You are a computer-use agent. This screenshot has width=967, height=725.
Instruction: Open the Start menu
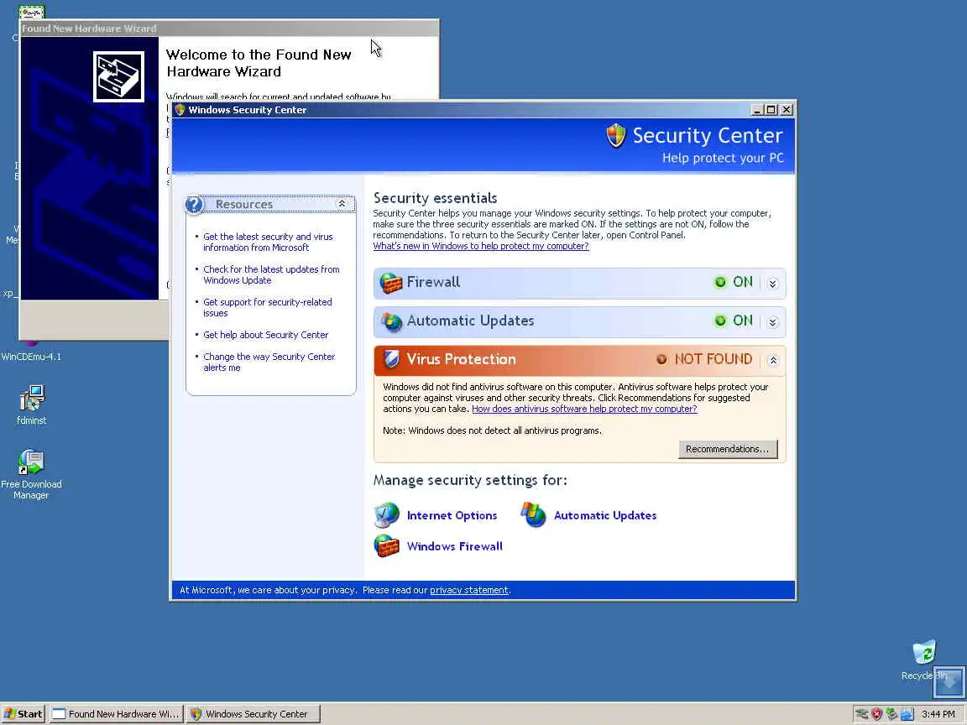[x=24, y=714]
